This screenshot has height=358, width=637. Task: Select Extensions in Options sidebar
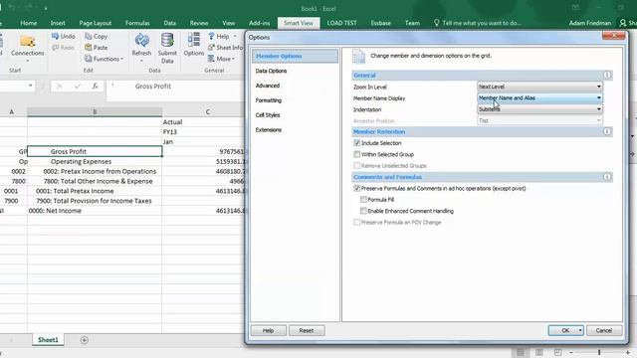click(268, 130)
